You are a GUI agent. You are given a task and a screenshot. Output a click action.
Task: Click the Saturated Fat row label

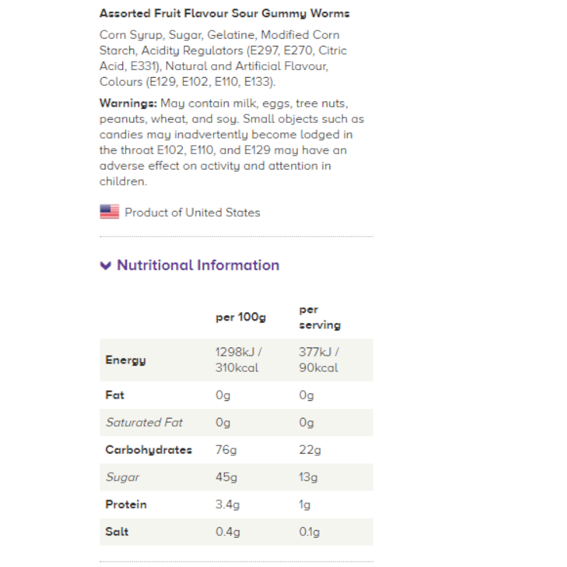click(144, 422)
